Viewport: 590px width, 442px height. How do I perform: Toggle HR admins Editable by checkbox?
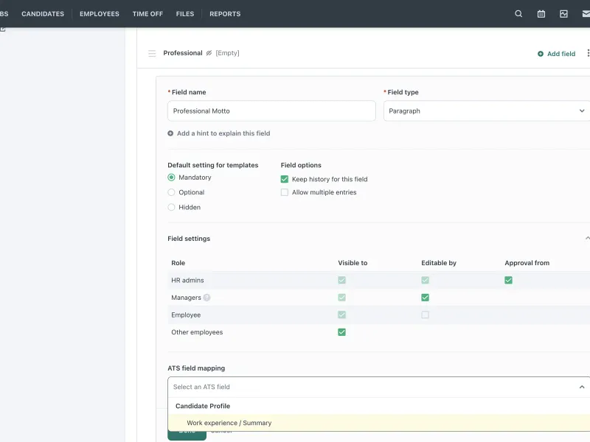pyautogui.click(x=426, y=281)
